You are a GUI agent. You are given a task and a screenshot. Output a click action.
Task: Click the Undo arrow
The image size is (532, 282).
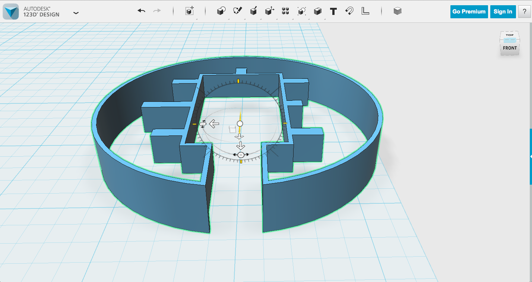tap(141, 11)
